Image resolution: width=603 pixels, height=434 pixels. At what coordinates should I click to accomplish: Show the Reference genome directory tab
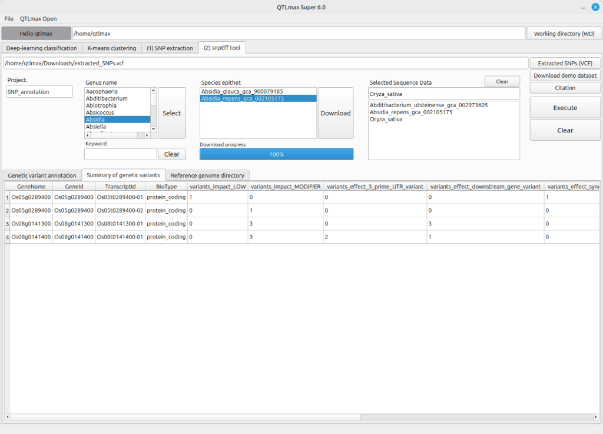[207, 175]
